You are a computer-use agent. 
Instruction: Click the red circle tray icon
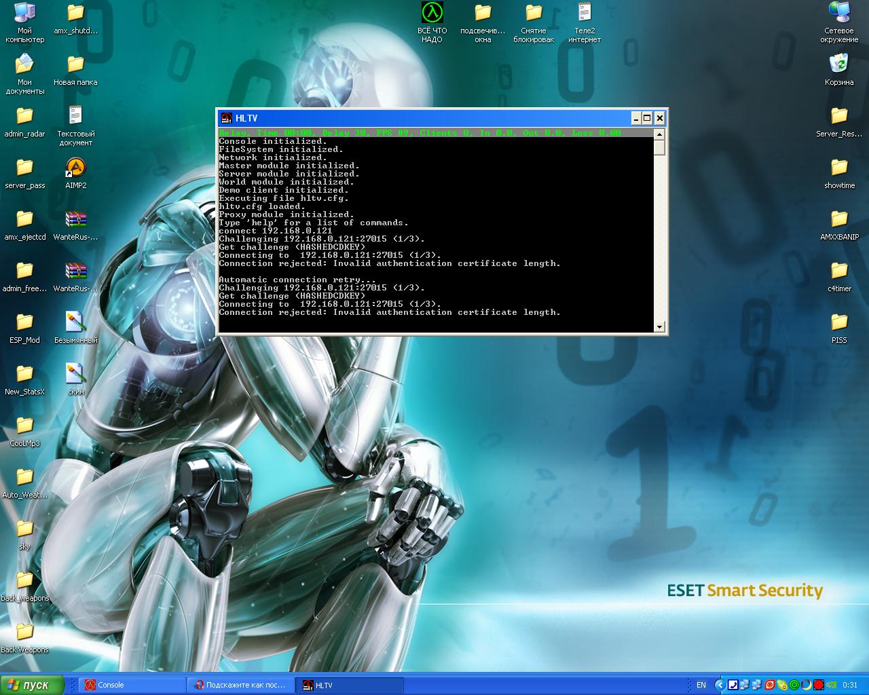[x=819, y=685]
